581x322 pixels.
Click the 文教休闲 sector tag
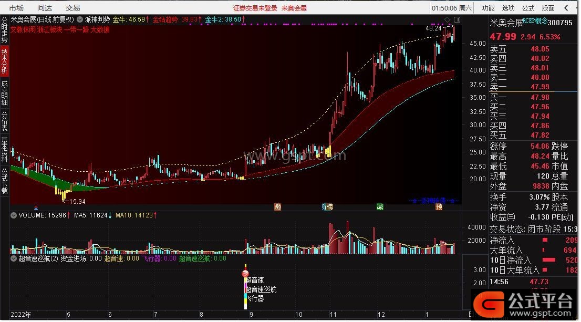[x=23, y=29]
